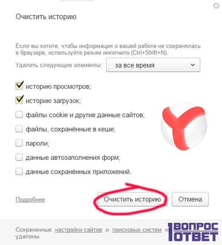Viewport: 222px width, 245px height.
Task: Follow the поисковых систем link
Action: [137, 230]
